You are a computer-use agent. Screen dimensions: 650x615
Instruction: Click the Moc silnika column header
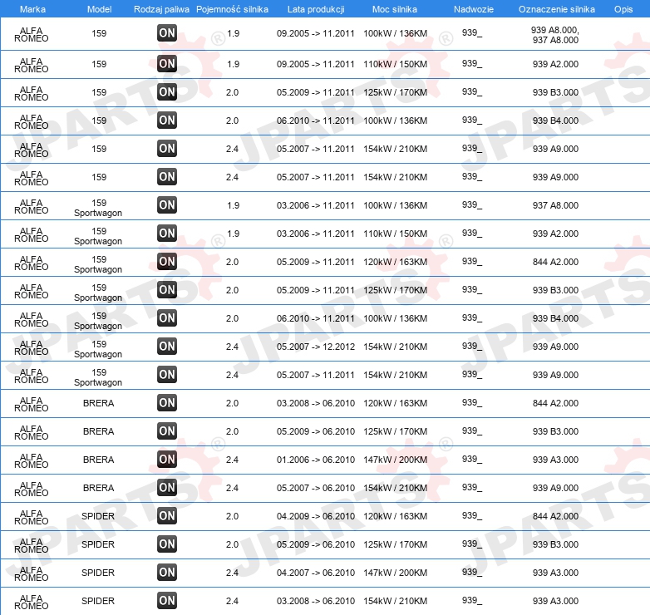[395, 9]
